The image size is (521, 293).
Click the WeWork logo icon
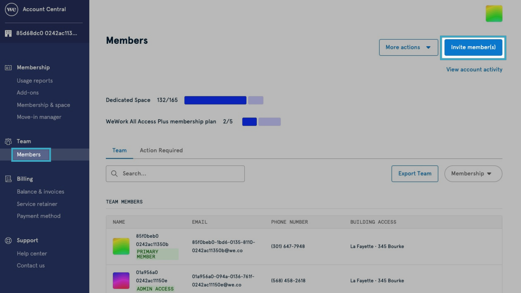[x=11, y=9]
